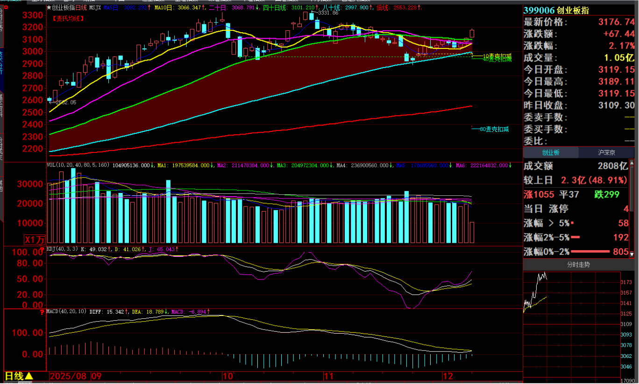639x384 pixels.
Task: Open the KDJ(40,3,3) indicator label
Action: click(62, 249)
